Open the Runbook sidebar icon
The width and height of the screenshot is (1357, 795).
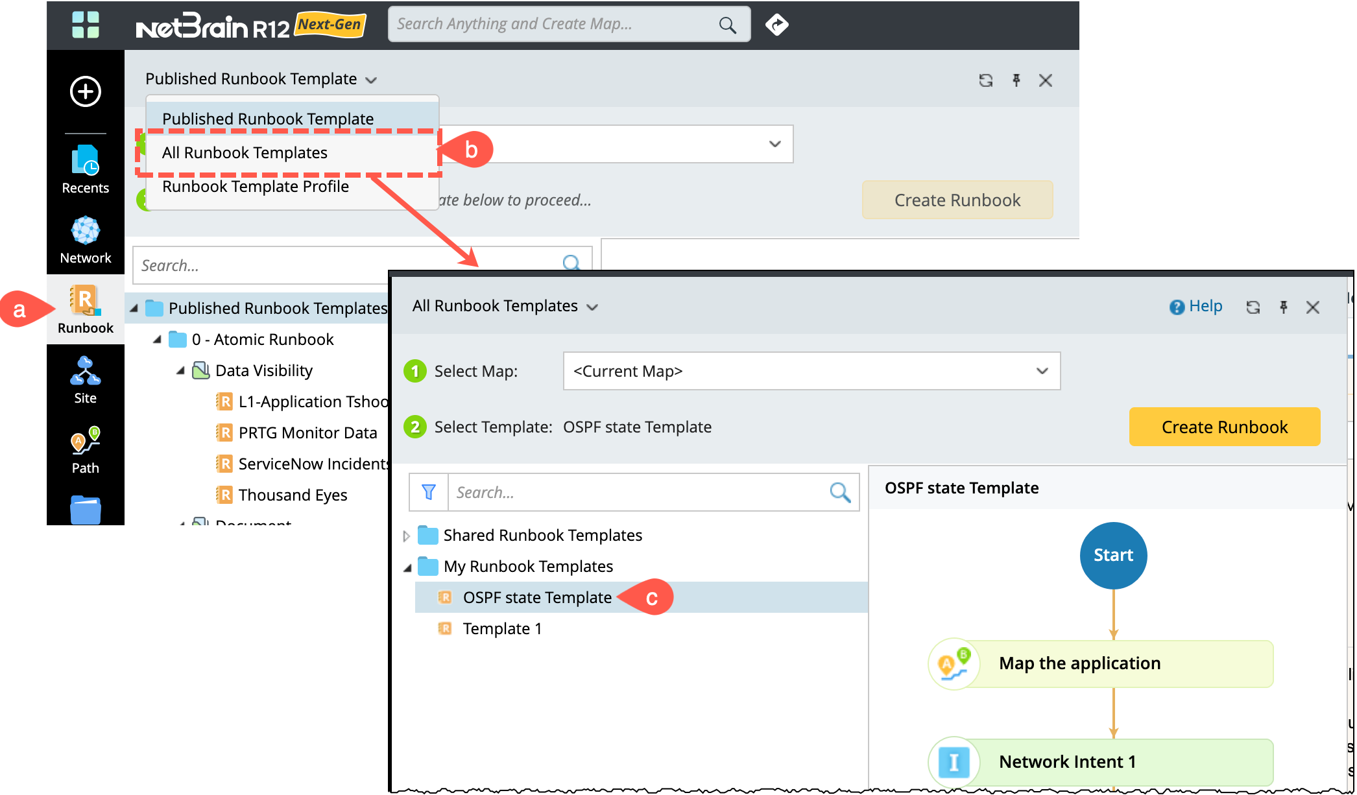(x=85, y=309)
